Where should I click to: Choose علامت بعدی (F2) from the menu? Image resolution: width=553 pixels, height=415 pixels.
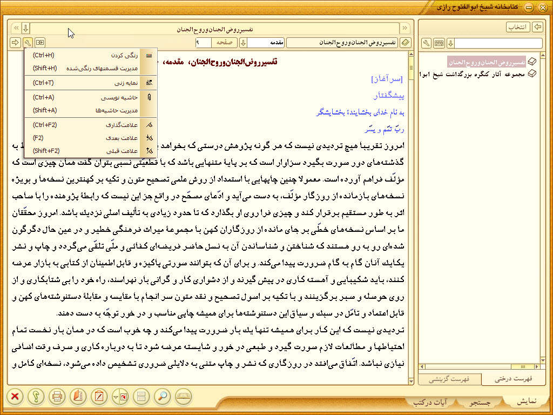click(x=91, y=138)
